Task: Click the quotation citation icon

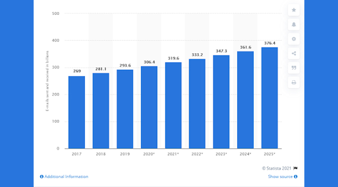Action: click(x=294, y=68)
